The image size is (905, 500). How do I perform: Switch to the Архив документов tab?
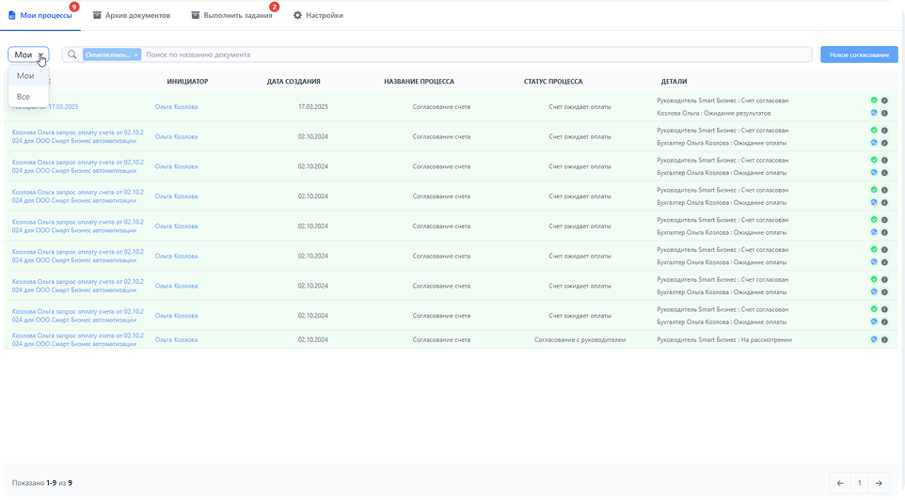[x=131, y=16]
